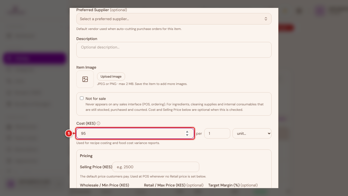Image resolution: width=348 pixels, height=196 pixels.
Task: Click the per quantity field
Action: coord(217,133)
